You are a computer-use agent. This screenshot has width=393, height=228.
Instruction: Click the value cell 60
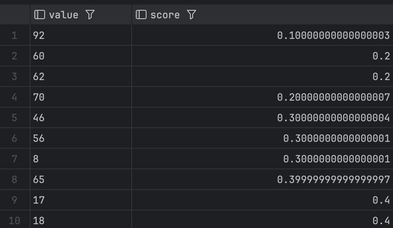(x=81, y=56)
